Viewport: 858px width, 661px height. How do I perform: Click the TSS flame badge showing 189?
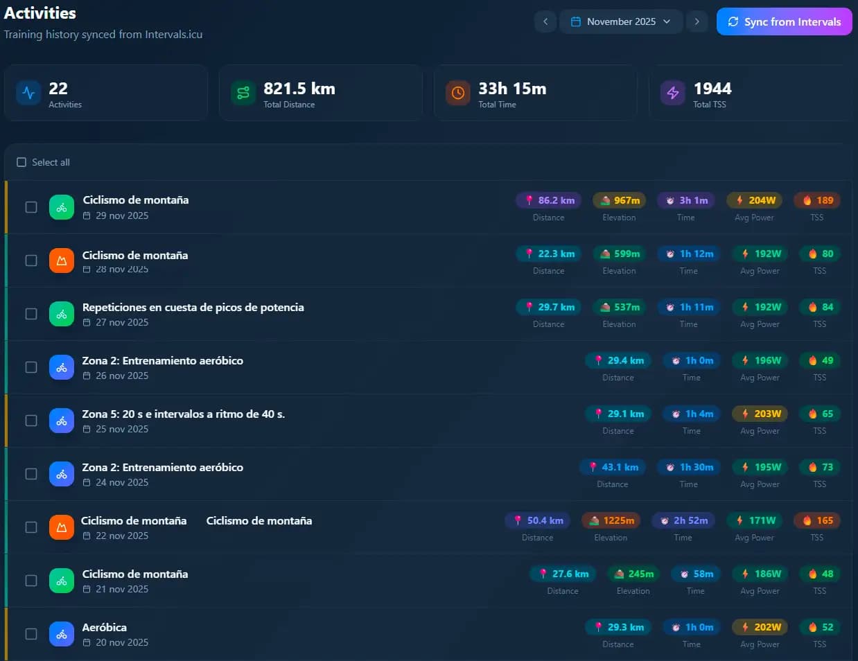tap(817, 200)
